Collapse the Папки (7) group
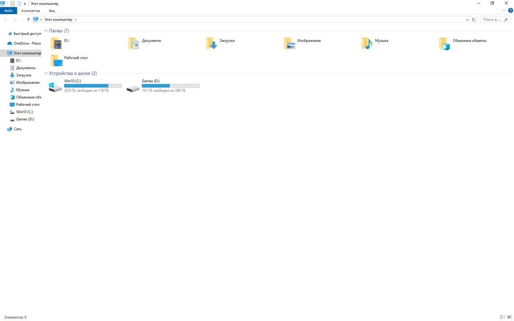The image size is (514, 321). 46,31
